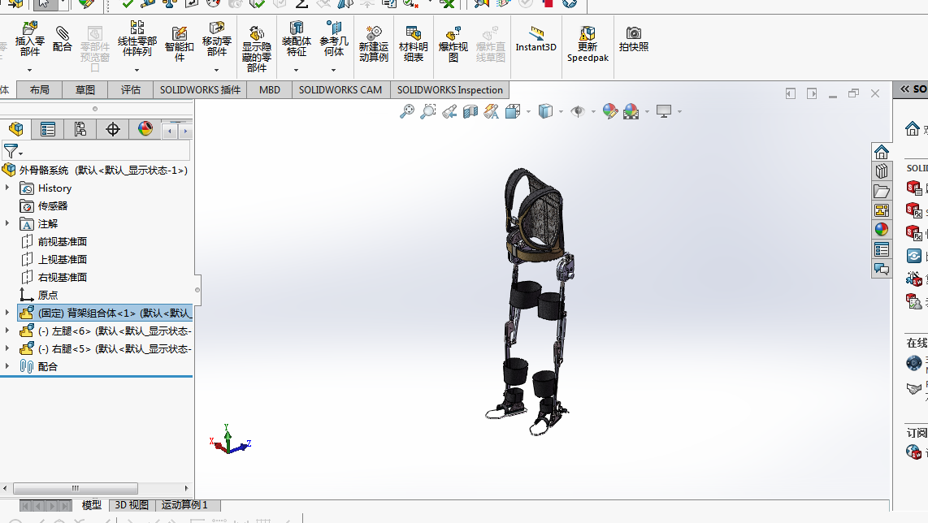The width and height of the screenshot is (928, 523).
Task: Expand 左腿<6> component node
Action: point(7,331)
